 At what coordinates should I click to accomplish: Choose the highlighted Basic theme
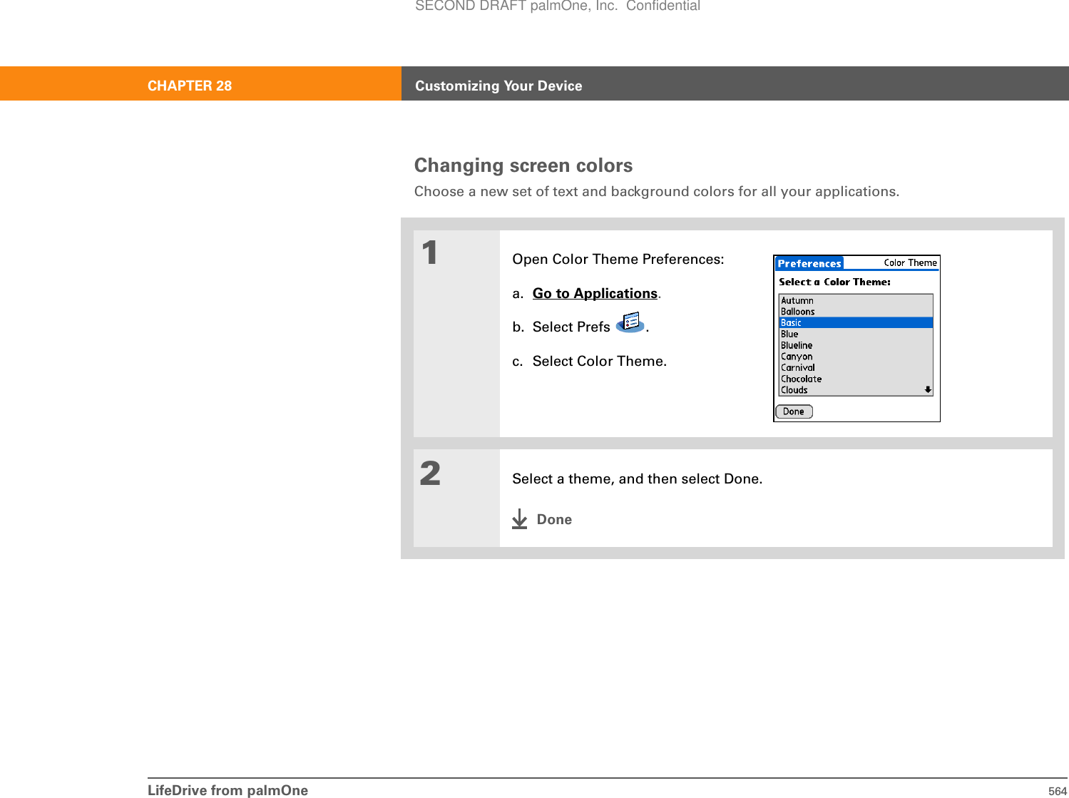click(x=856, y=322)
